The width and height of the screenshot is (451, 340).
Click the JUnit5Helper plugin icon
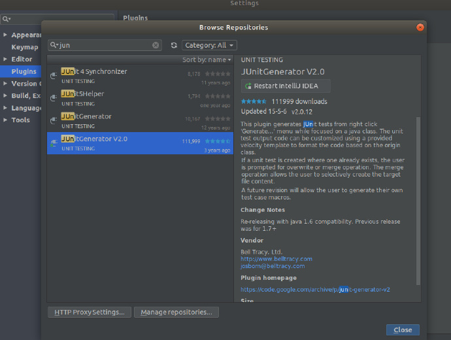pos(54,98)
